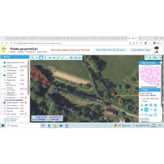Select the Punkty radio button
Viewport: 164px width, 164px height.
[141, 101]
